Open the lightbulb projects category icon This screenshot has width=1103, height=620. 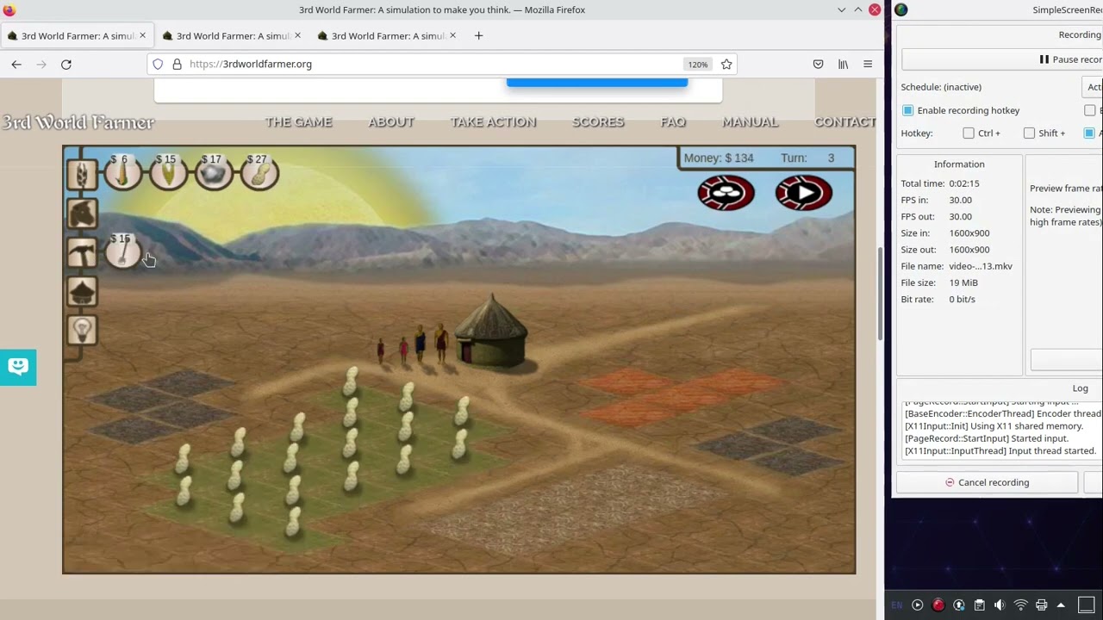[x=82, y=330]
